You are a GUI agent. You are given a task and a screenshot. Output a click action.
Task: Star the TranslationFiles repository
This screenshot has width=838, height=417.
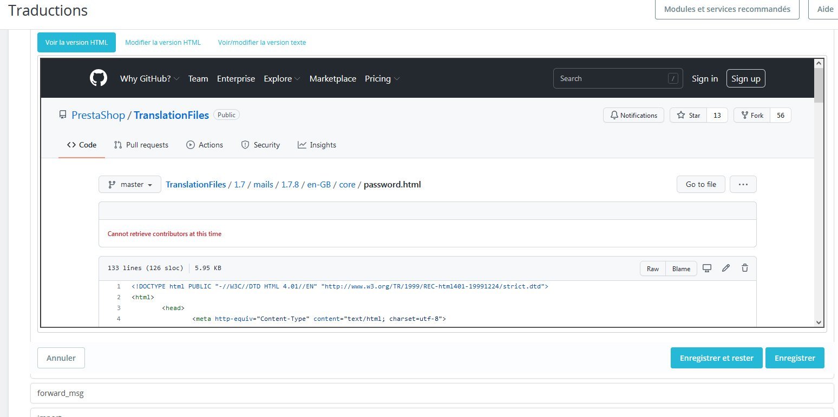pyautogui.click(x=688, y=115)
